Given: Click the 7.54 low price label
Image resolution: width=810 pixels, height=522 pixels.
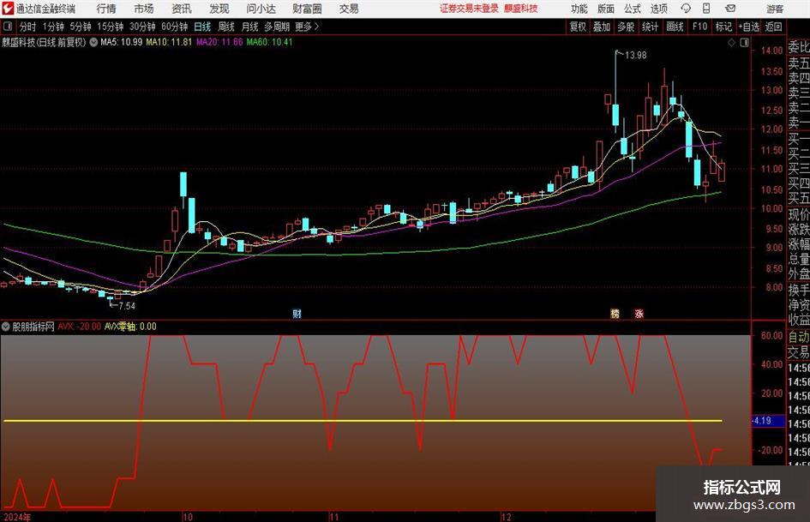Looking at the screenshot, I should pyautogui.click(x=127, y=306).
